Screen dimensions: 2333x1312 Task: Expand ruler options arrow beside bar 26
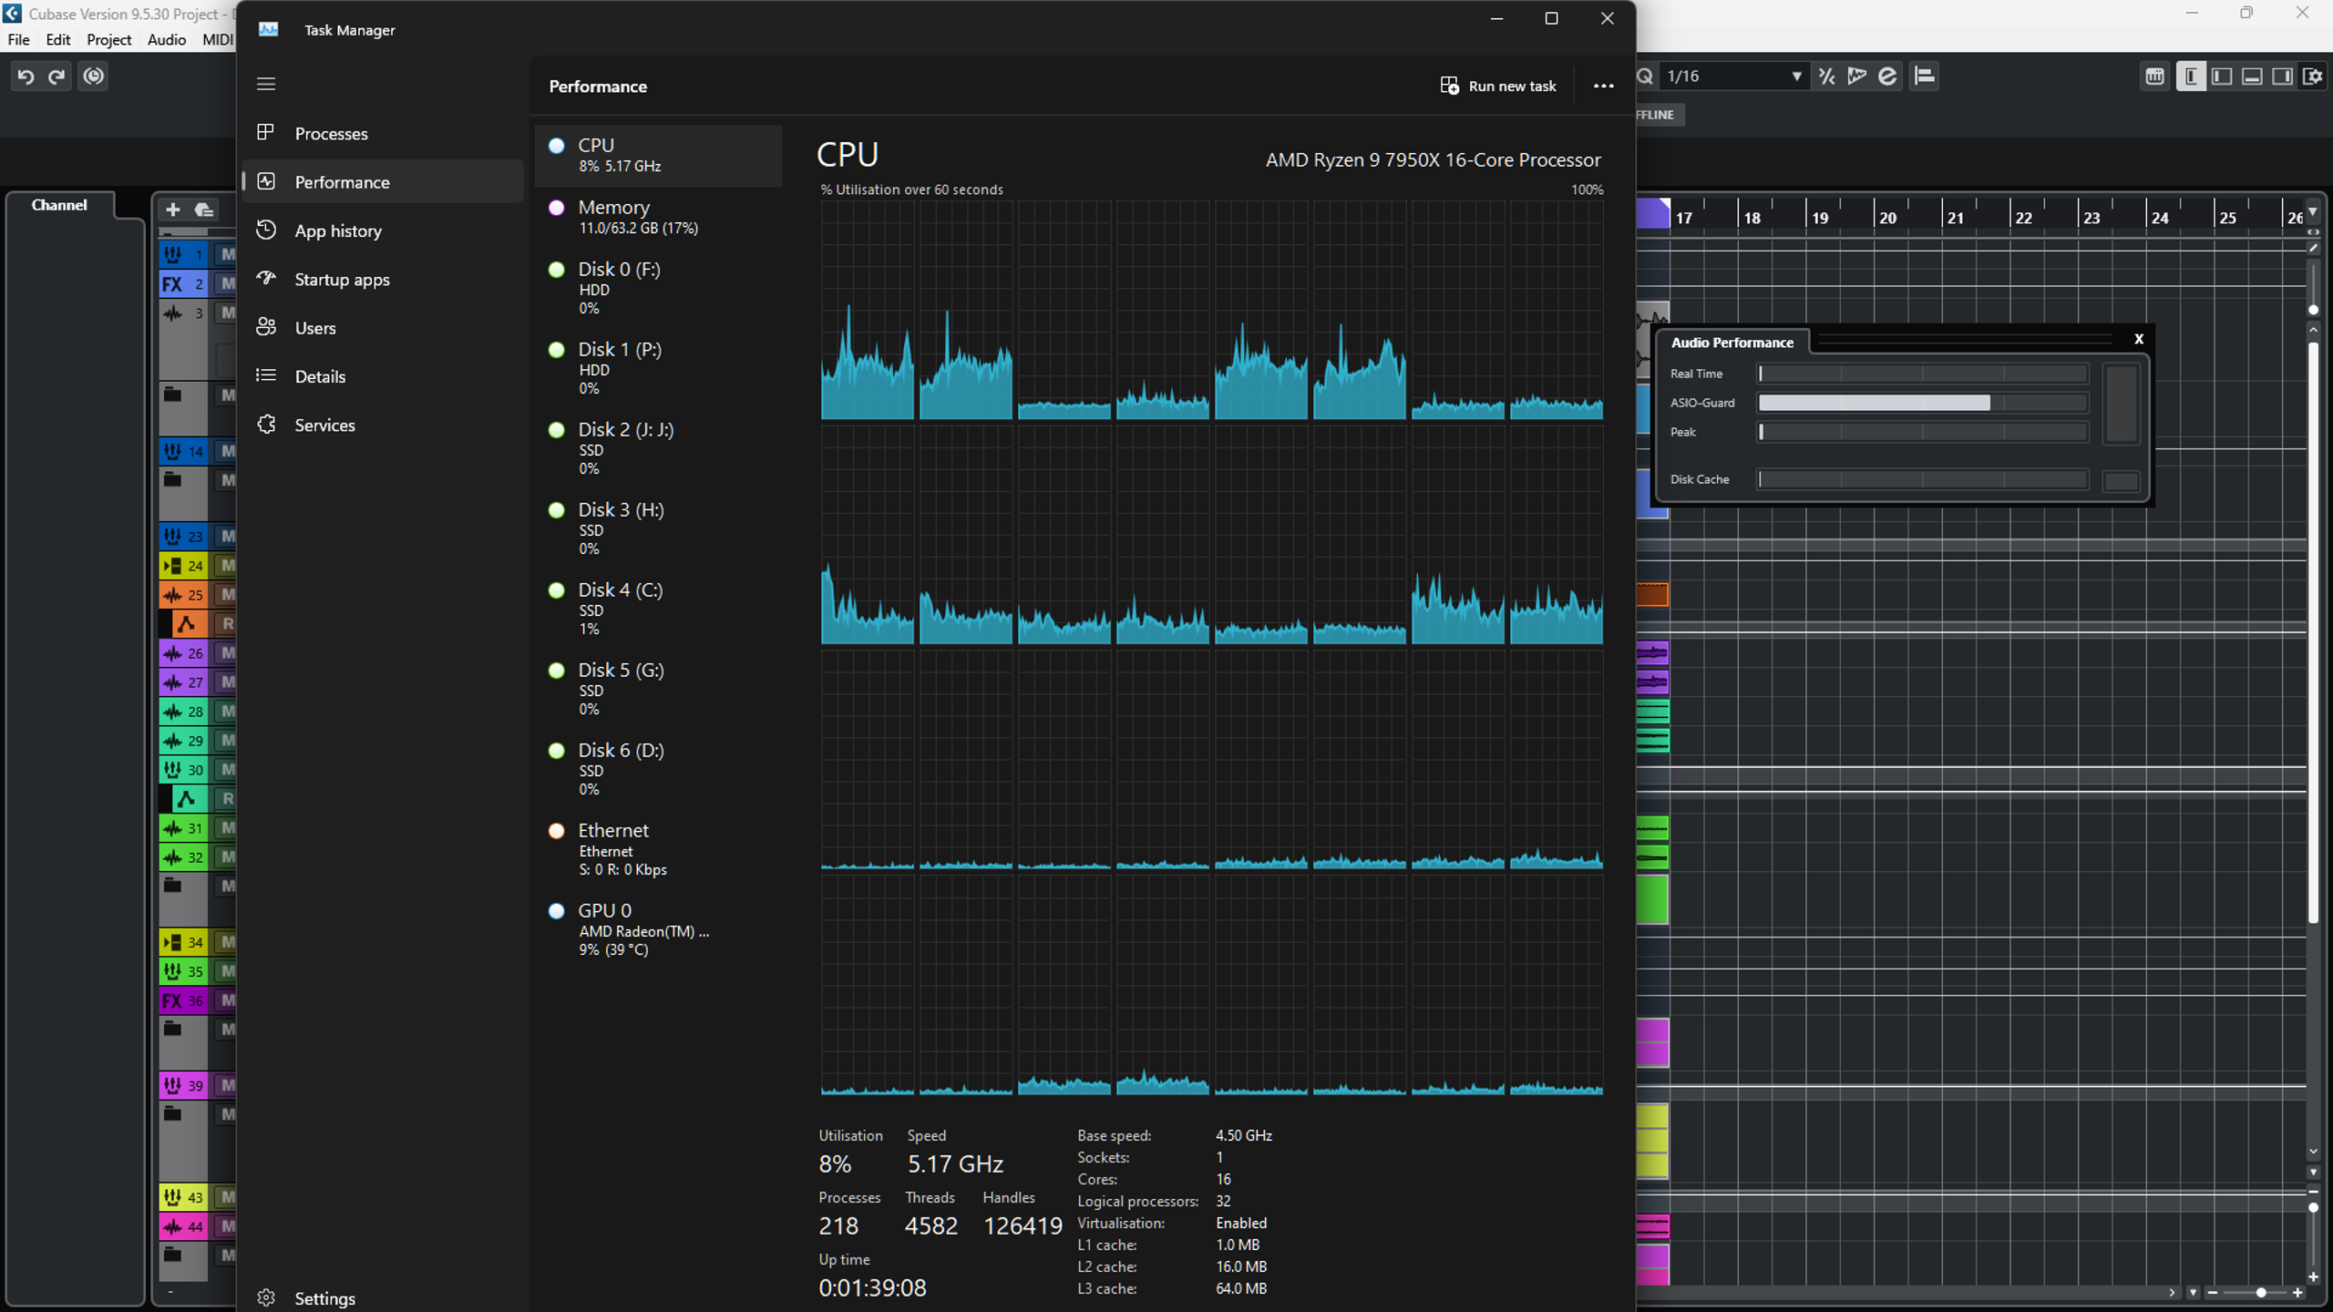click(x=2313, y=211)
